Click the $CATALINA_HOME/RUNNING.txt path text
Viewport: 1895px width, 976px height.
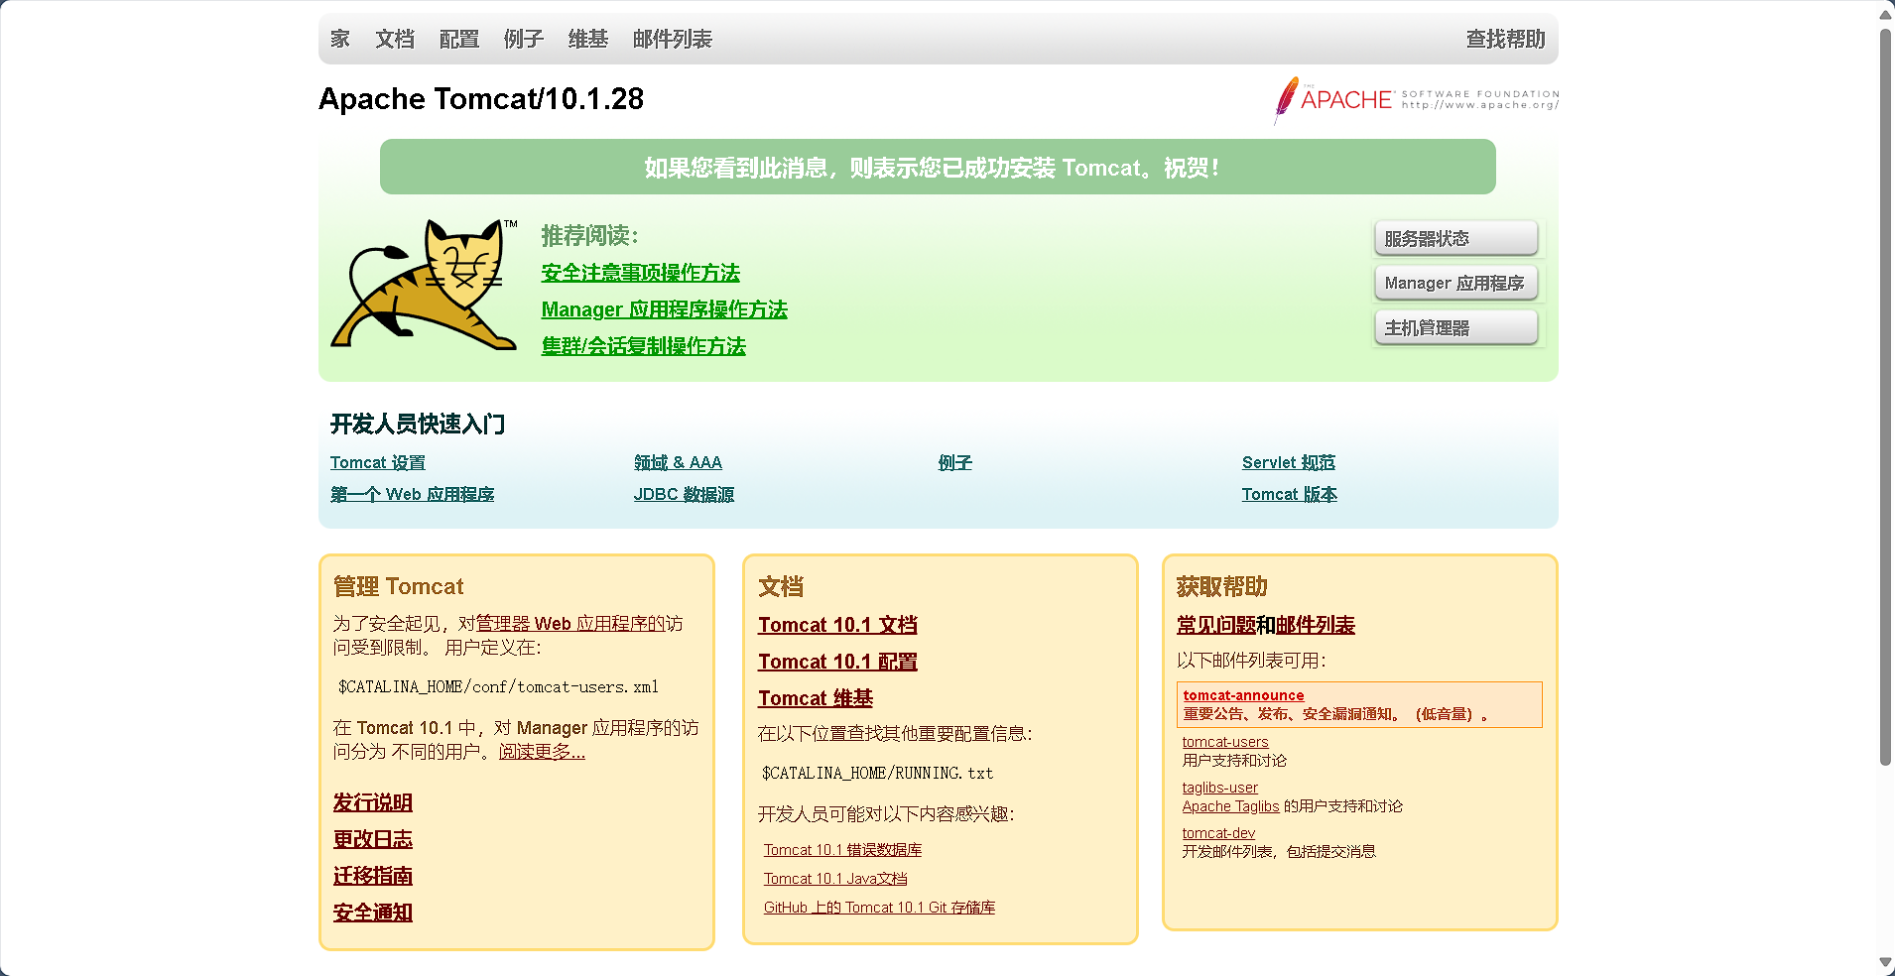click(x=877, y=773)
